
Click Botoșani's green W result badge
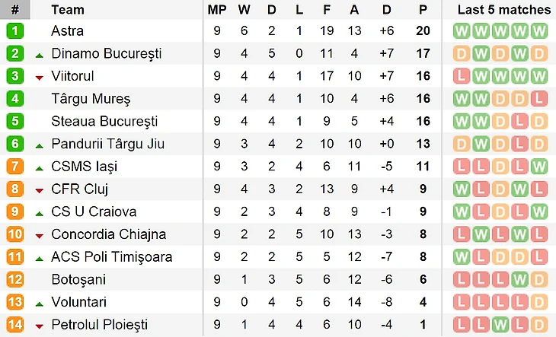pos(519,279)
